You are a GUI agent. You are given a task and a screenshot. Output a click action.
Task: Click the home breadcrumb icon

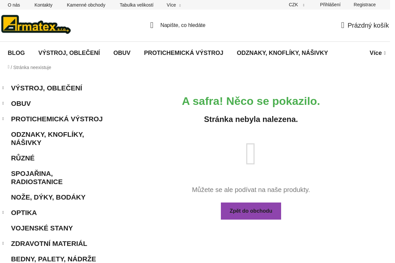tap(9, 67)
